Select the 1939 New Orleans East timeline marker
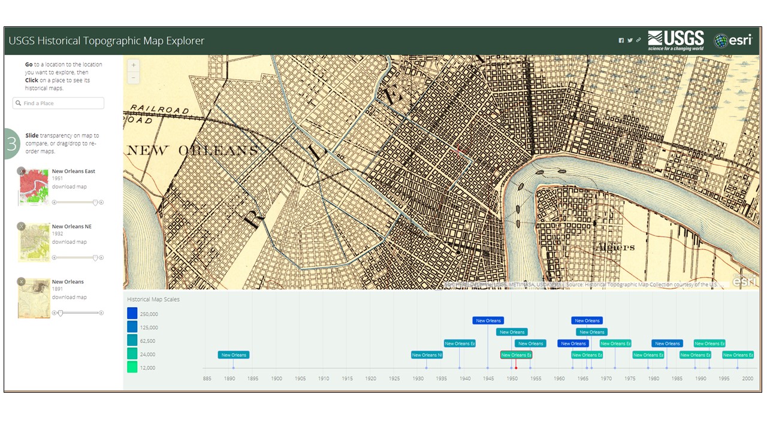The width and height of the screenshot is (767, 431). [460, 344]
